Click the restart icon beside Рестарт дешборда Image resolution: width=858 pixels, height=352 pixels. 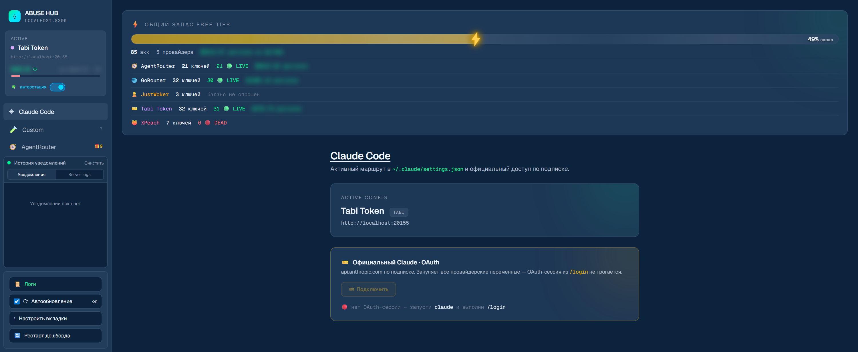point(17,336)
